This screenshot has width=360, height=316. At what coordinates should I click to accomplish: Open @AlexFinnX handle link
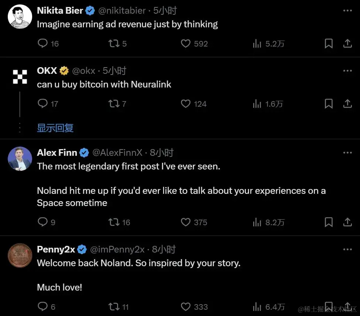point(117,152)
